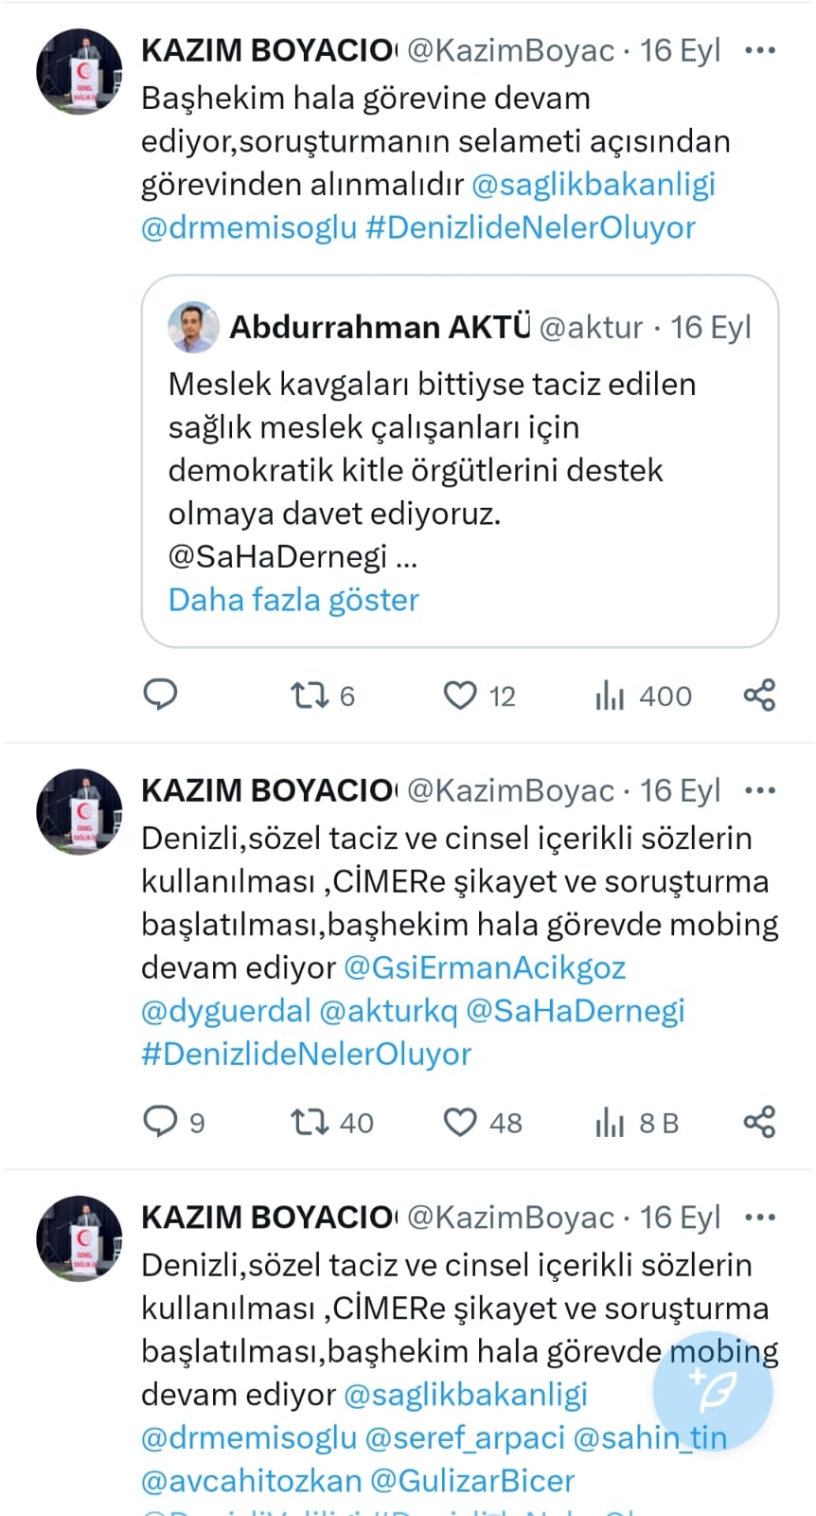This screenshot has width=816, height=1516.
Task: Open @saglikbakanligi mention in first tweet
Action: (x=593, y=184)
